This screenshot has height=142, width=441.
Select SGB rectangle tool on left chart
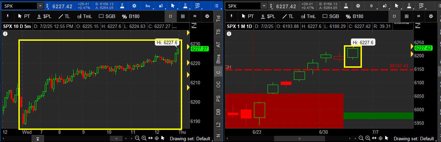click(107, 16)
